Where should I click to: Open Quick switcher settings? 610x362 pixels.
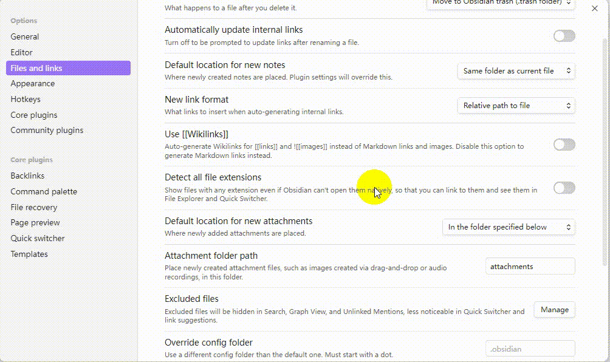[37, 238]
